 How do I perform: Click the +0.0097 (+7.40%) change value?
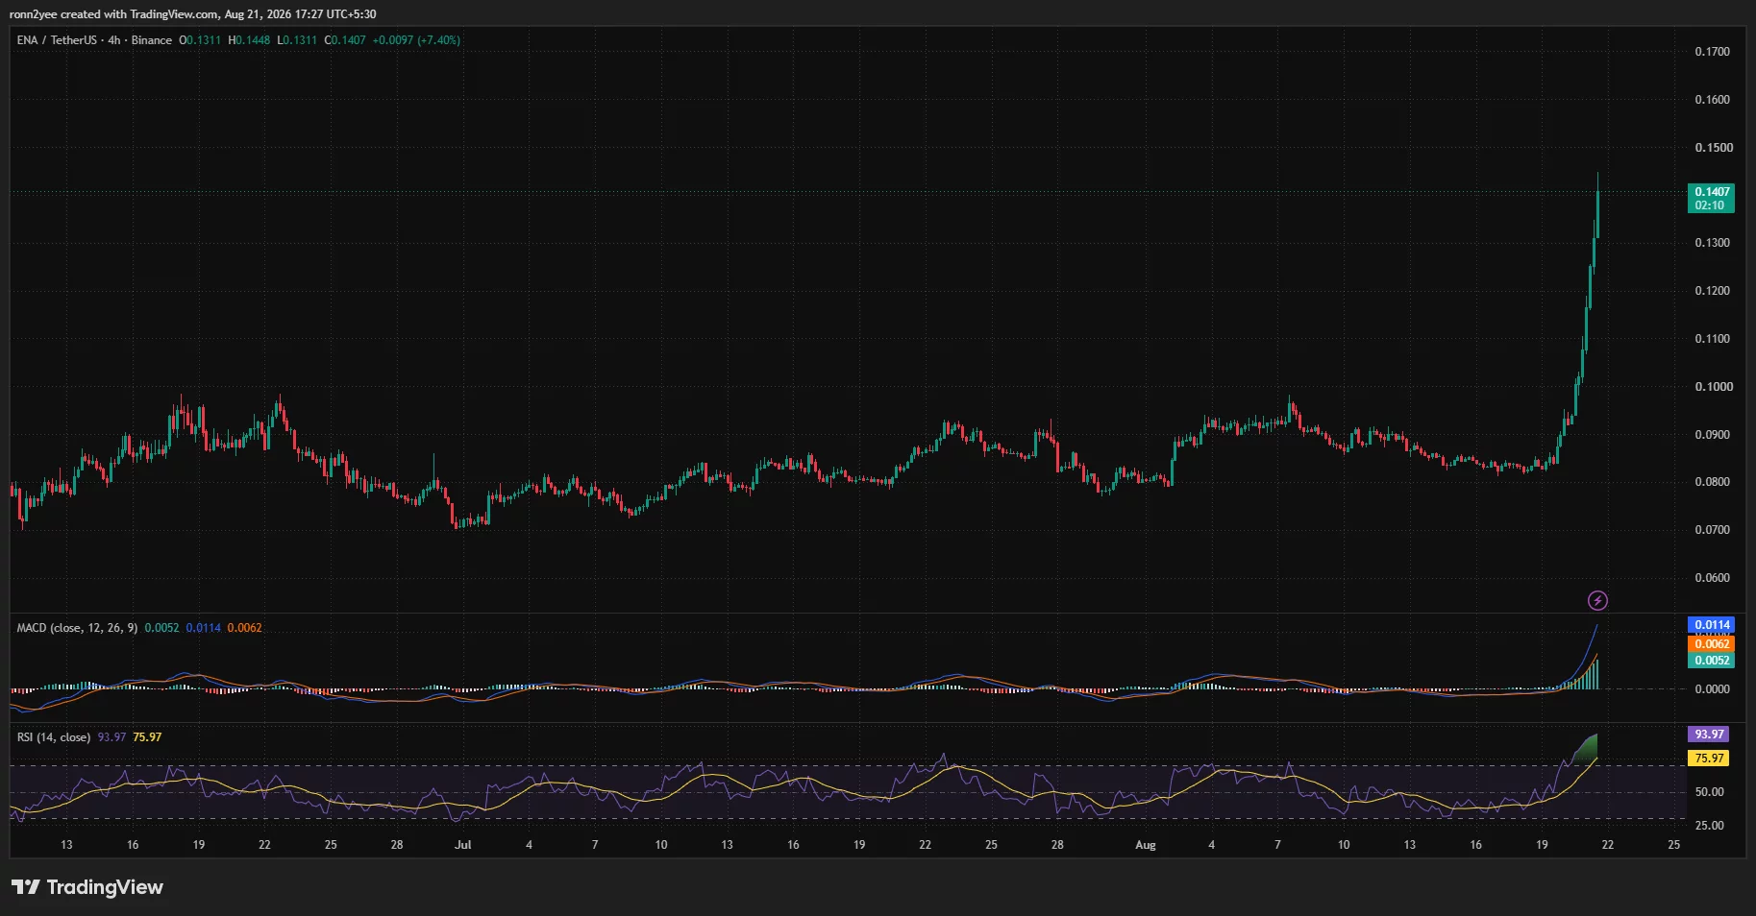(416, 40)
